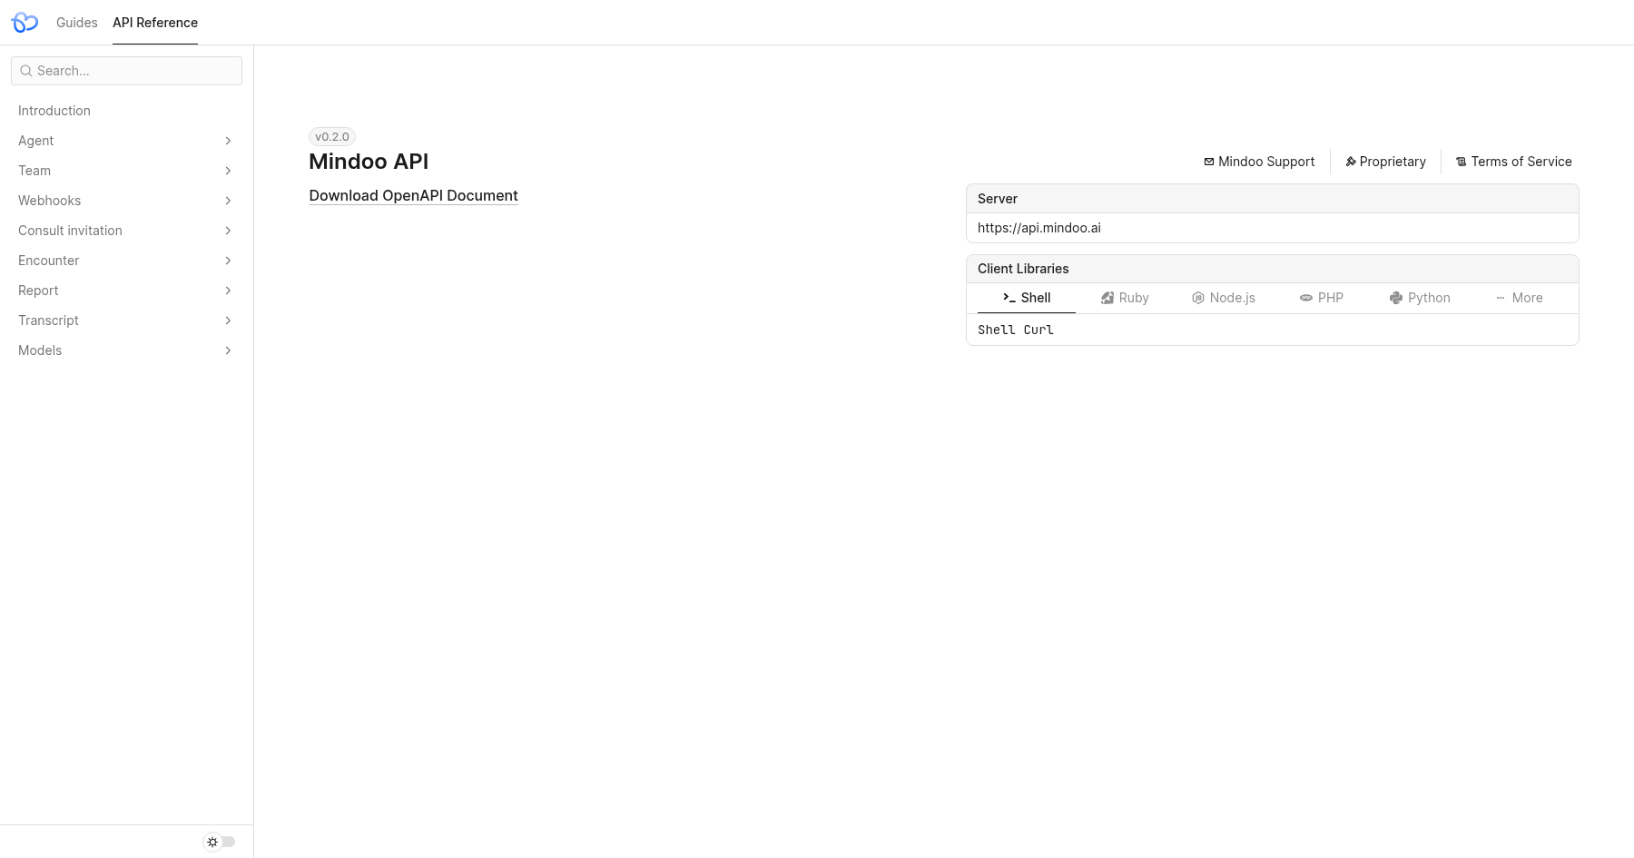Click Download OpenAPI Document link

pyautogui.click(x=413, y=195)
